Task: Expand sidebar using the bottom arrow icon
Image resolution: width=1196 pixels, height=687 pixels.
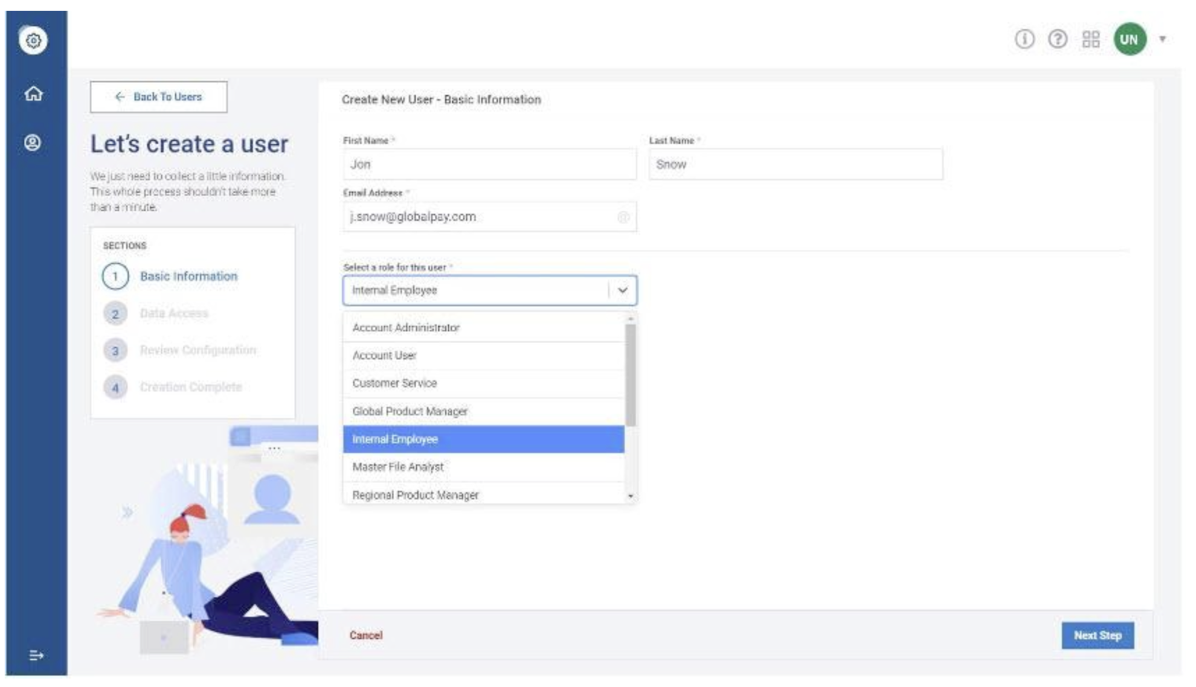Action: pos(36,655)
